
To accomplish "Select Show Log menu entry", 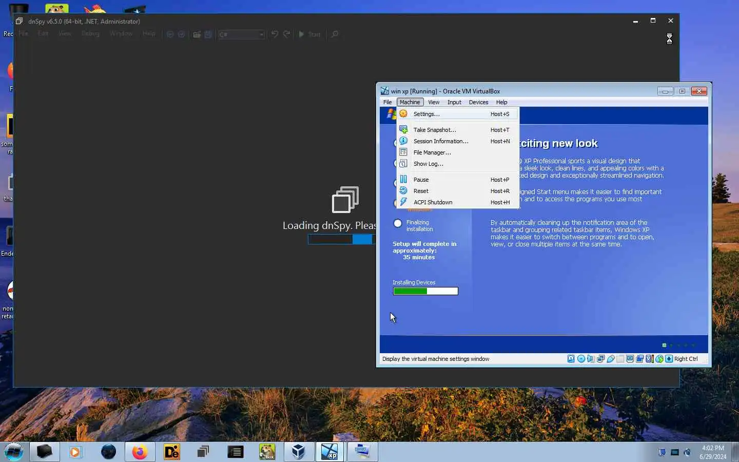I will click(x=458, y=164).
